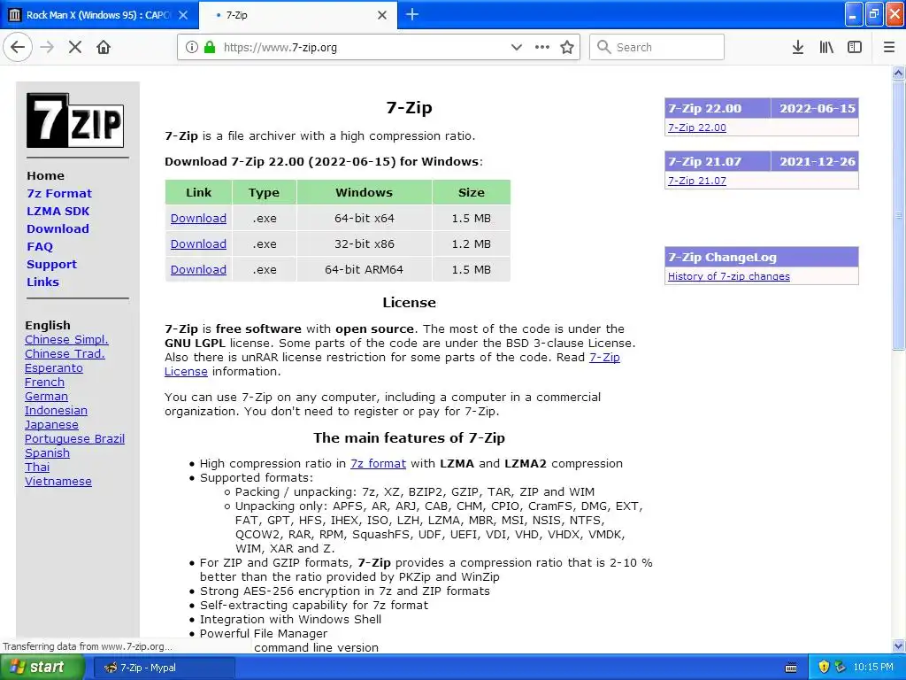906x680 pixels.
Task: Open the Home sidebar item
Action: [46, 176]
